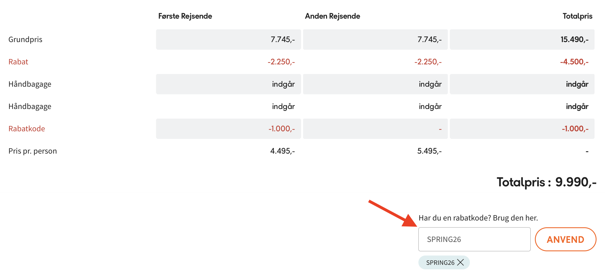Click the 'Har du en rabatkode?' text

[x=478, y=218]
